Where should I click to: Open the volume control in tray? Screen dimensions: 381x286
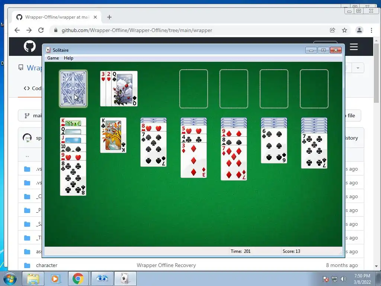[x=343, y=279]
